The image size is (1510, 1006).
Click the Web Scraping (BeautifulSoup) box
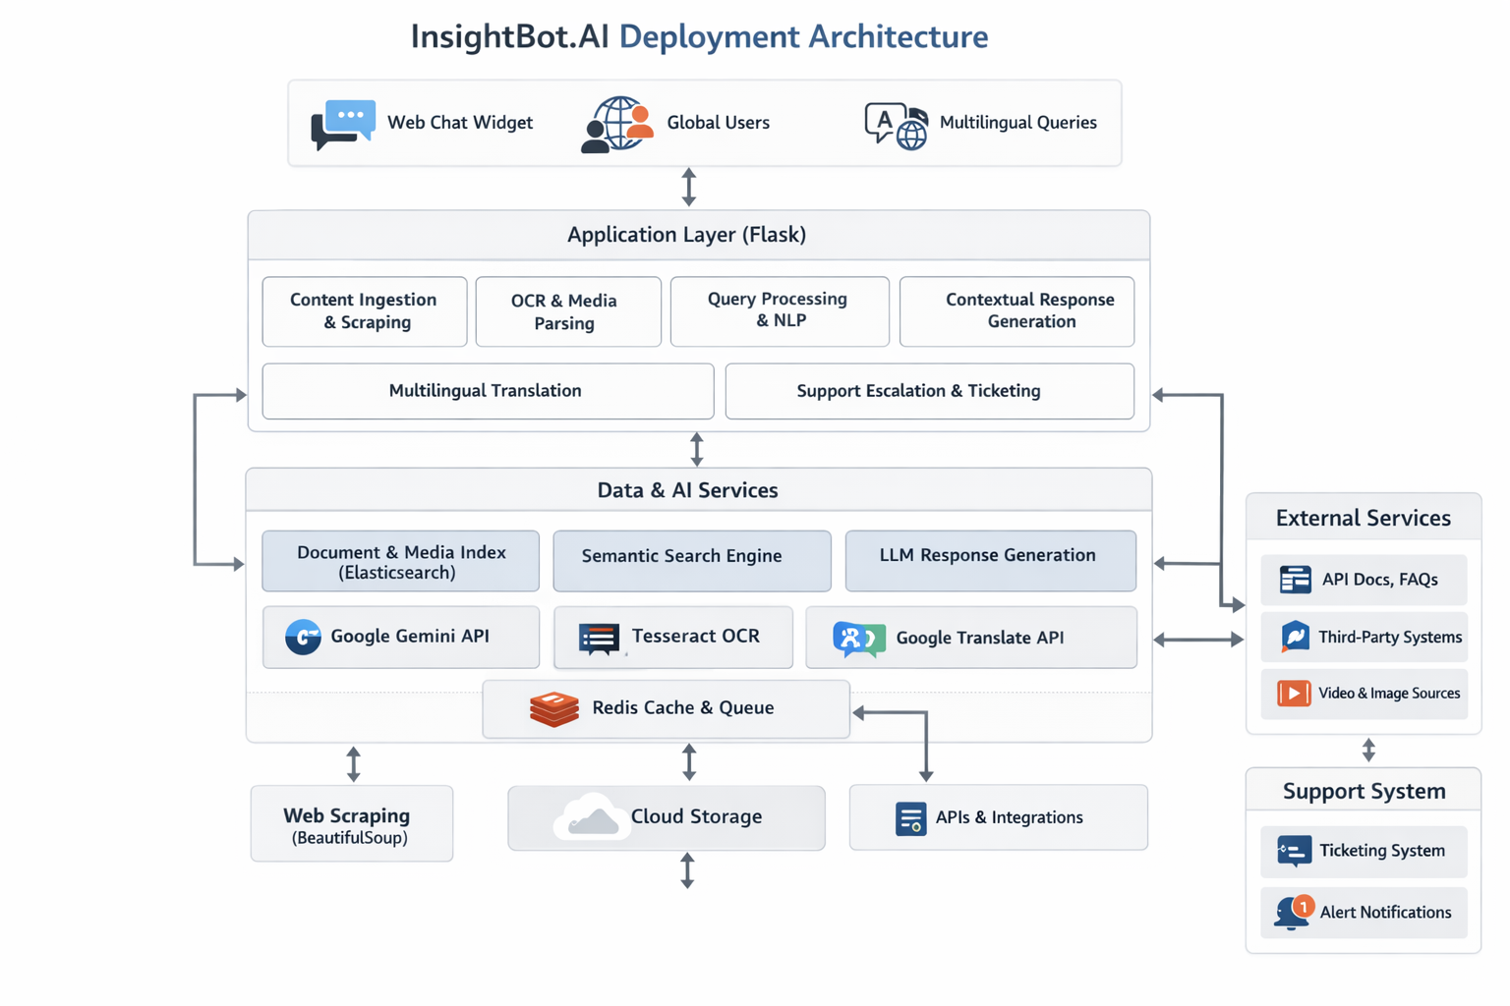pos(352,823)
